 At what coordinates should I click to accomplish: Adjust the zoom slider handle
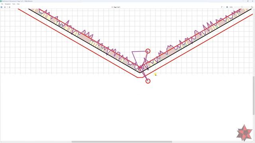click(242, 7)
